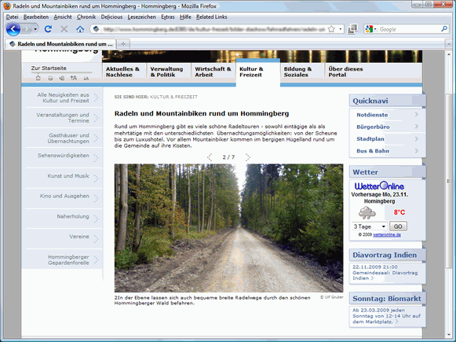Click the Delicious bookmarks toolbar icon
The width and height of the screenshot is (456, 342).
(x=352, y=29)
